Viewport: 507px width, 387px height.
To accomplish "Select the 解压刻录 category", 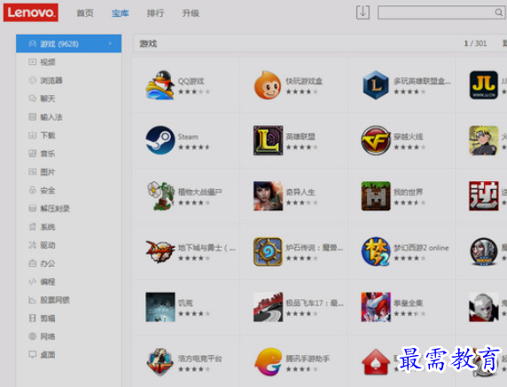I will pos(68,209).
